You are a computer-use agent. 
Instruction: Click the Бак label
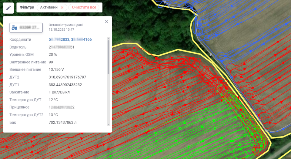point(13,122)
